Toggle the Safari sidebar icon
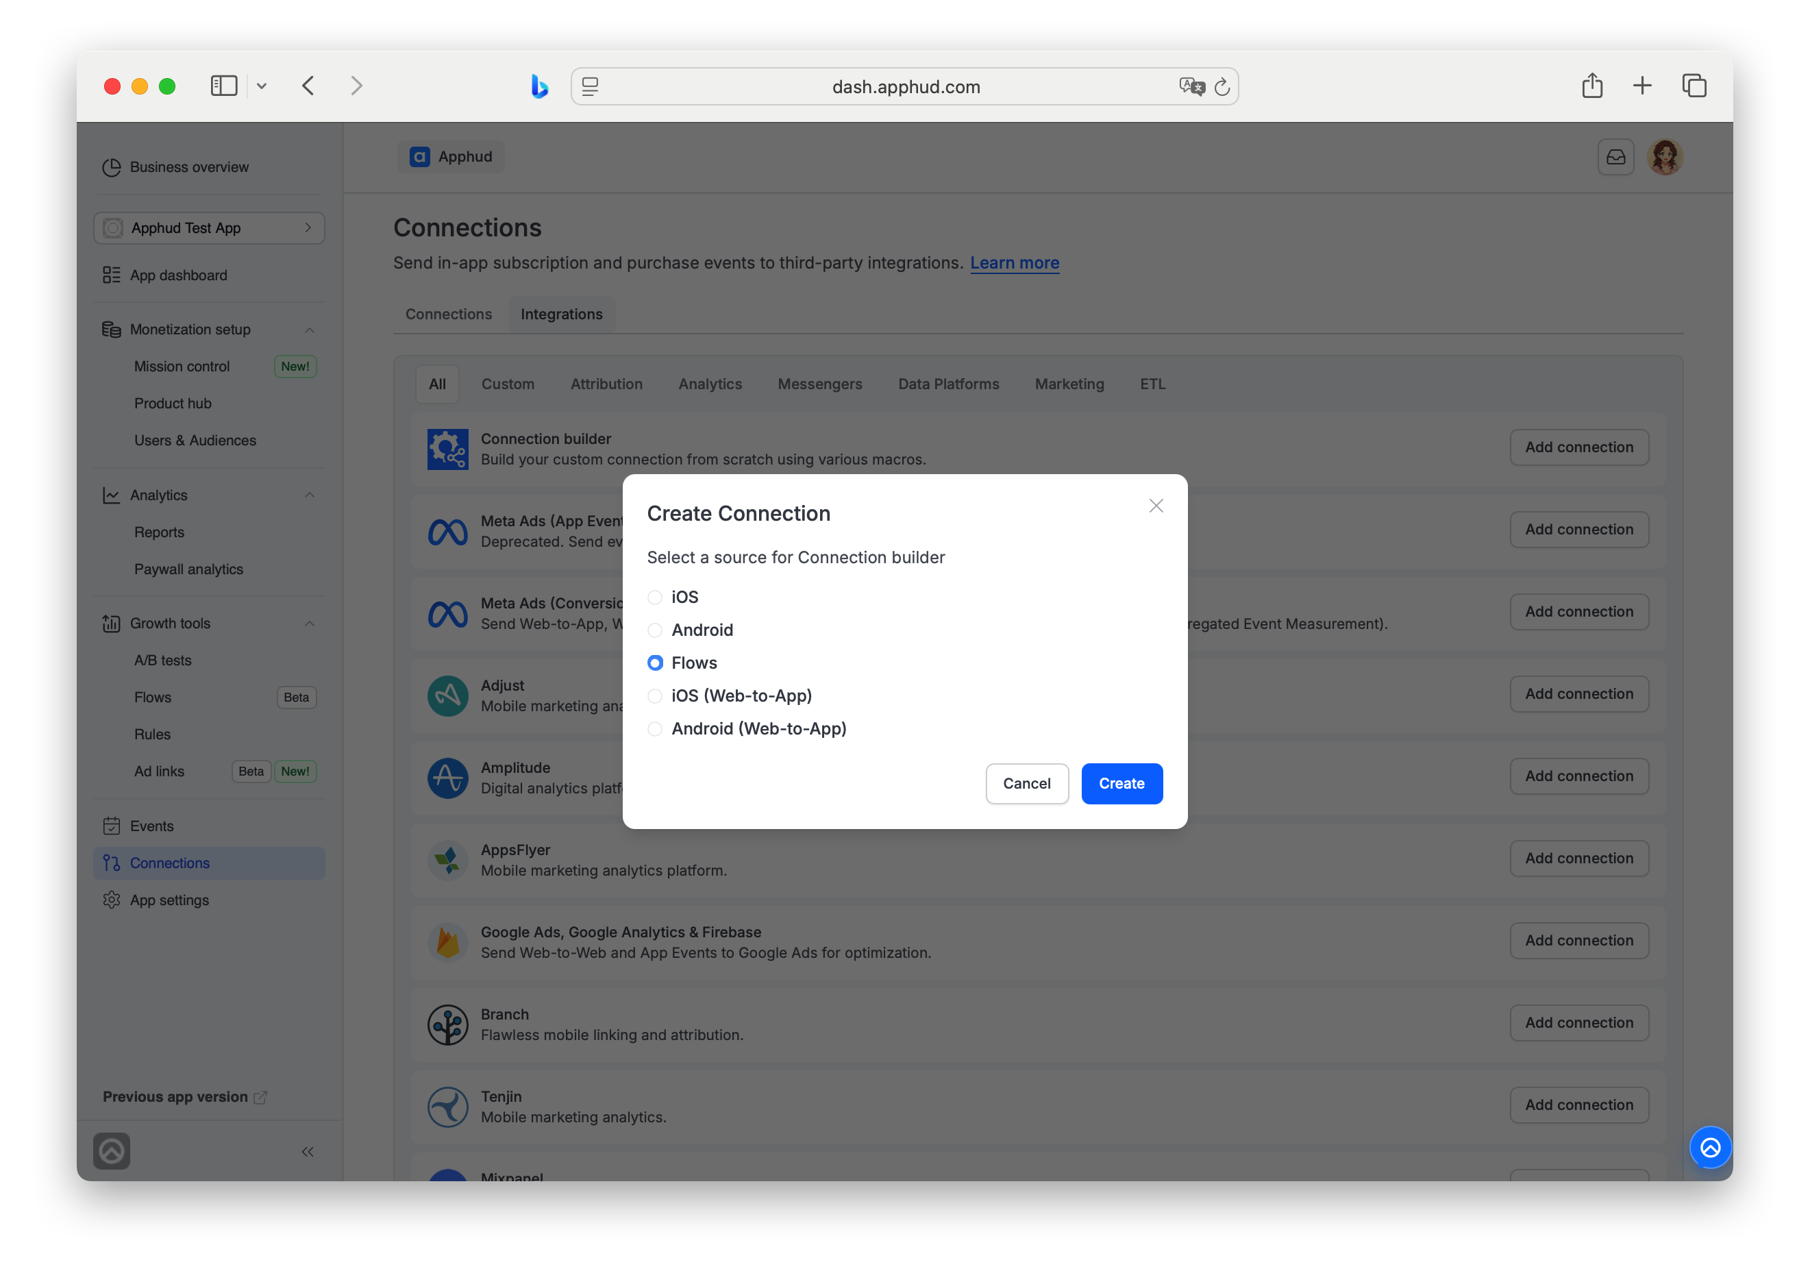Image resolution: width=1810 pixels, height=1284 pixels. point(224,86)
